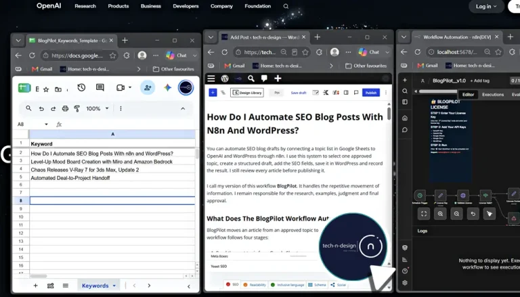
Task: Select the paint format roller in Sheets
Action: (x=77, y=108)
